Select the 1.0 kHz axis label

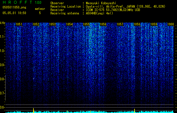[2, 51]
